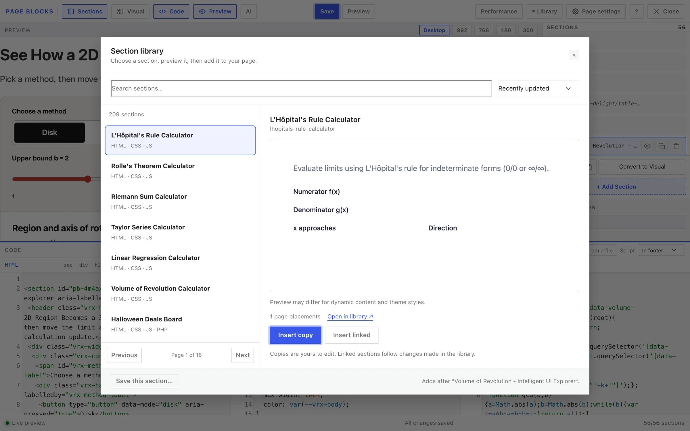Duplicate the Revolution section via copy icon
This screenshot has height=431, width=690.
click(662, 146)
